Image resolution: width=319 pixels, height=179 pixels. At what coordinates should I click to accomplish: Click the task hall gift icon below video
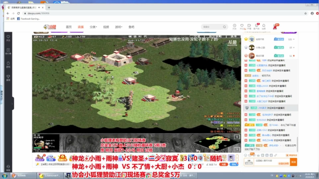pos(40,158)
